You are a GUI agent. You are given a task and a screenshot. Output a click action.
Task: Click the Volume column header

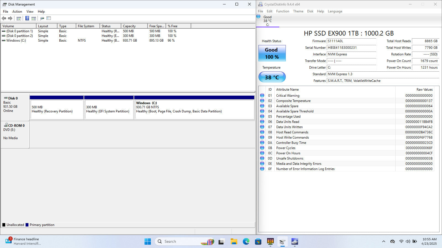click(19, 26)
